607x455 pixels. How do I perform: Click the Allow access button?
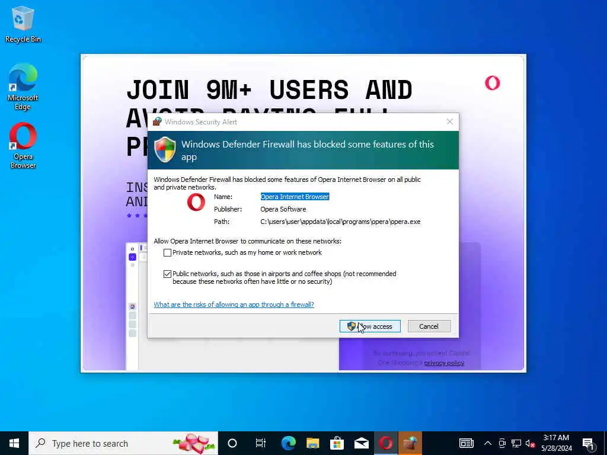tap(370, 326)
